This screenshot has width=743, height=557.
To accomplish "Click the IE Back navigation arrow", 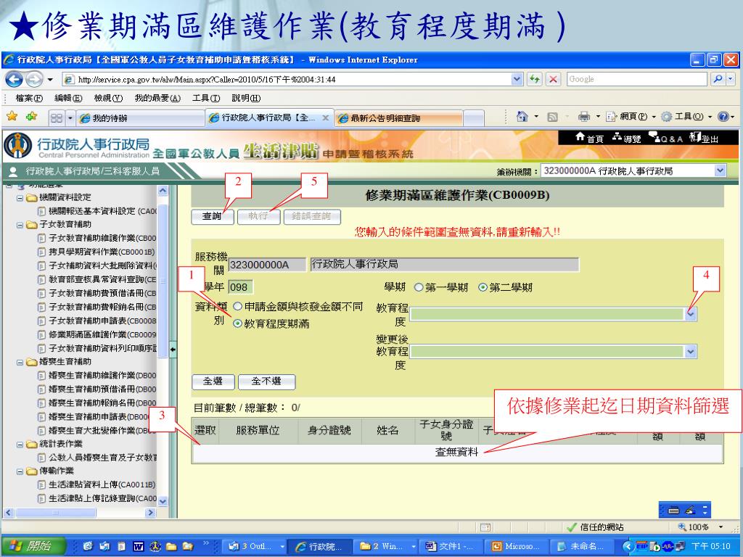I will tap(14, 79).
